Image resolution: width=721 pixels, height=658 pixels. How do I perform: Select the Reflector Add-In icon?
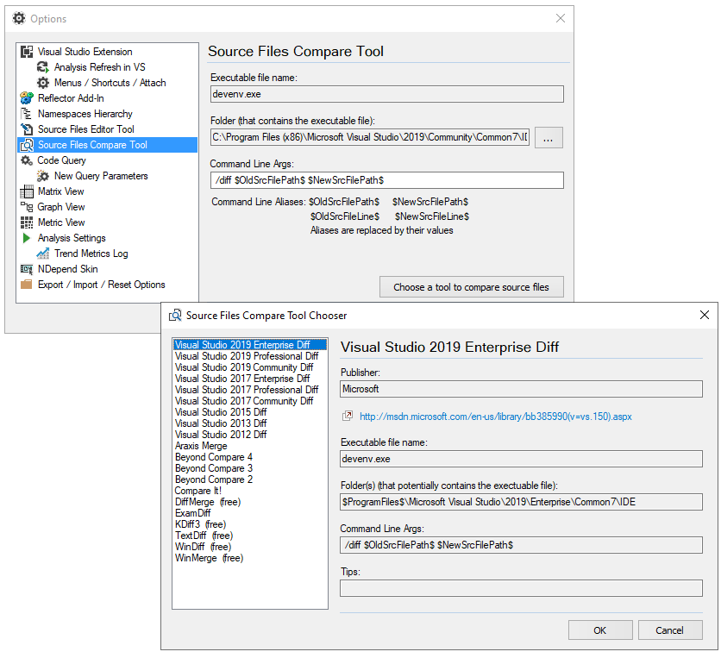(x=27, y=98)
